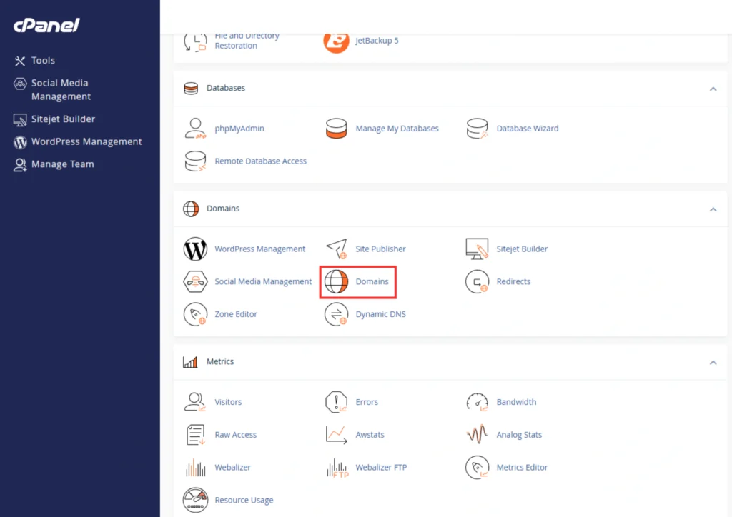The height and width of the screenshot is (517, 732).
Task: Click the Sitejet Builder sidebar icon
Action: (x=19, y=120)
